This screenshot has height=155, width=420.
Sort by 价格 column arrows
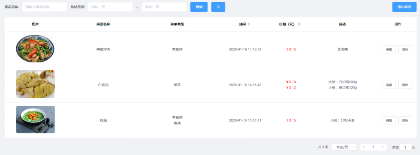(x=299, y=24)
